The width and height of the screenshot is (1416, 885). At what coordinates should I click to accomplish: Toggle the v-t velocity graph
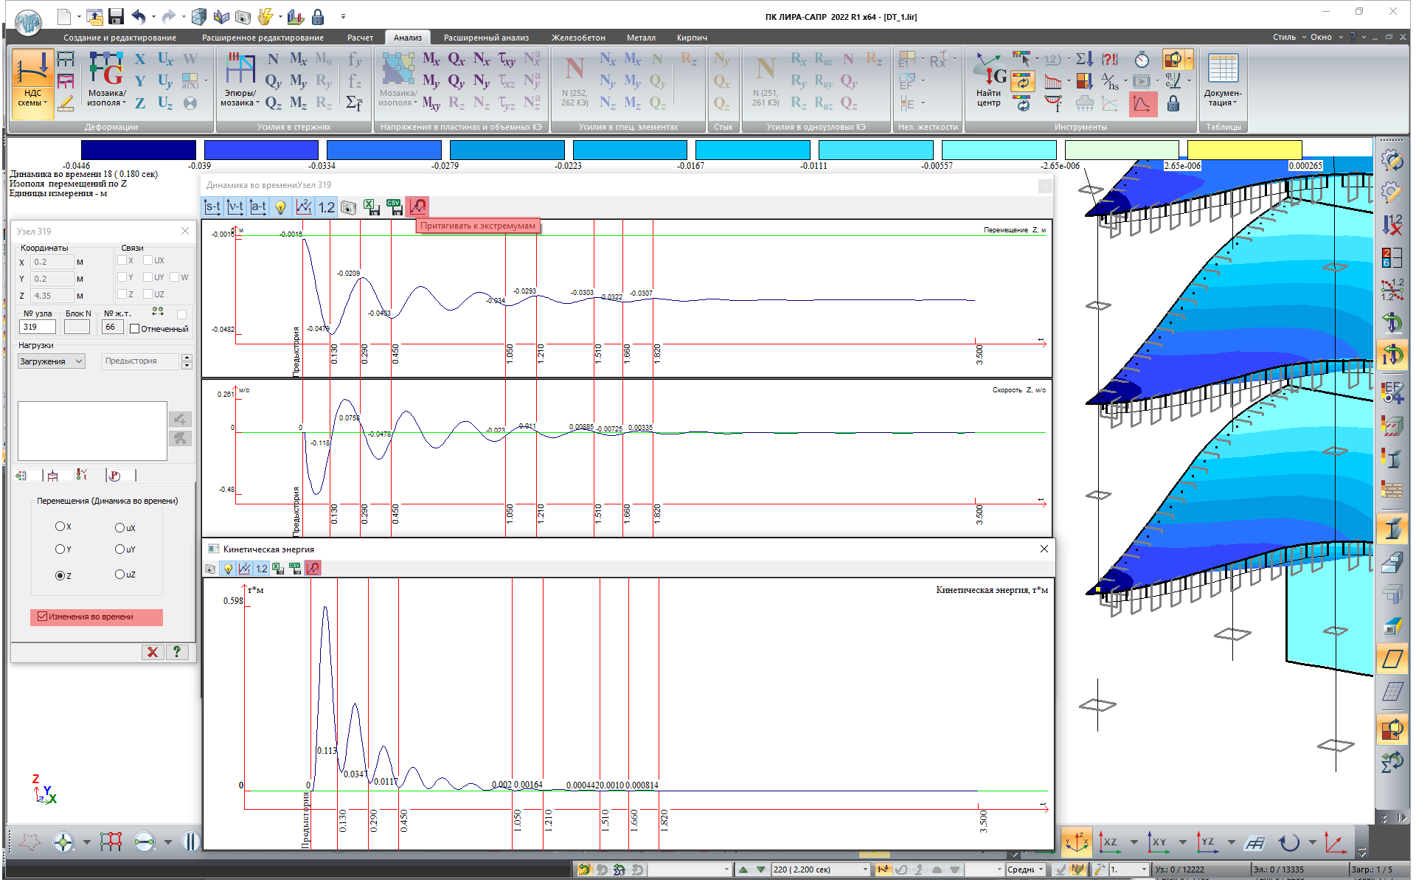[x=235, y=207]
